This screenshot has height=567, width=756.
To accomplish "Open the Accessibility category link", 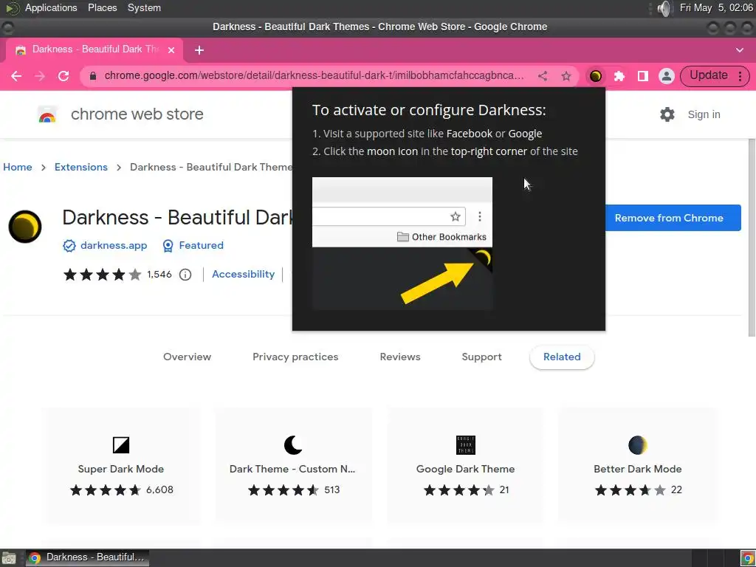I will tap(243, 275).
